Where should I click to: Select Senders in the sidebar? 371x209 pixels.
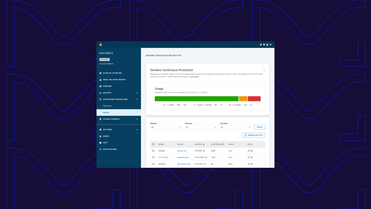(106, 112)
